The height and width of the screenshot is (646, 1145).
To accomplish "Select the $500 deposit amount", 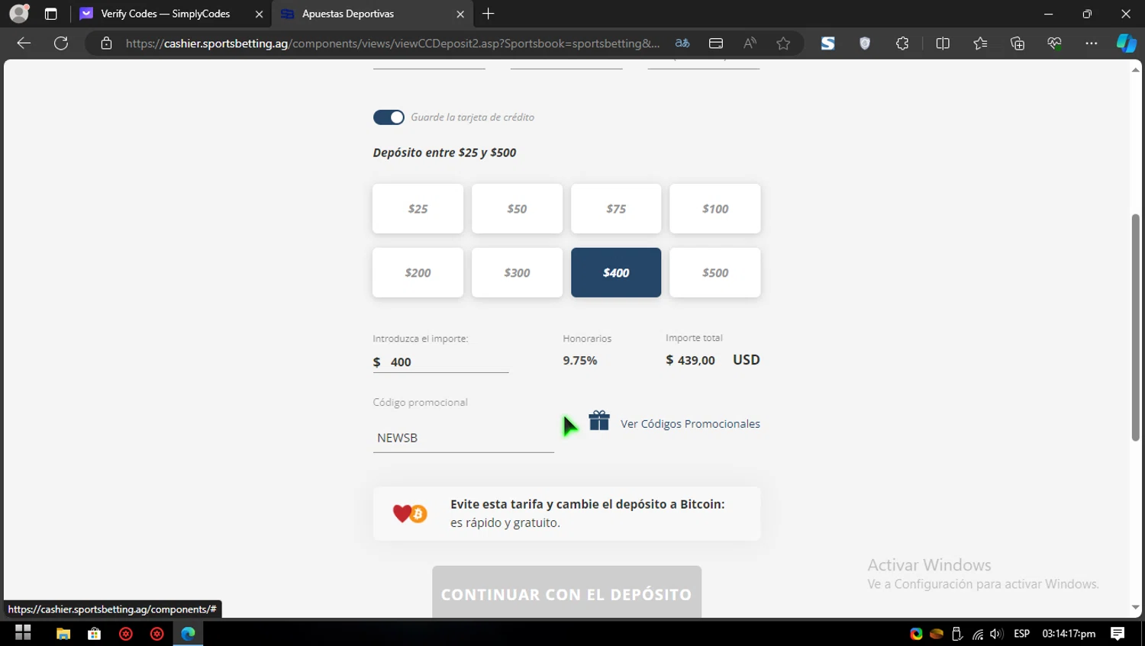I will tap(715, 272).
